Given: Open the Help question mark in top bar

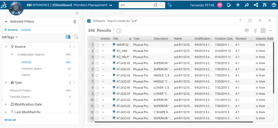Looking at the screenshot, I should coord(274,5).
